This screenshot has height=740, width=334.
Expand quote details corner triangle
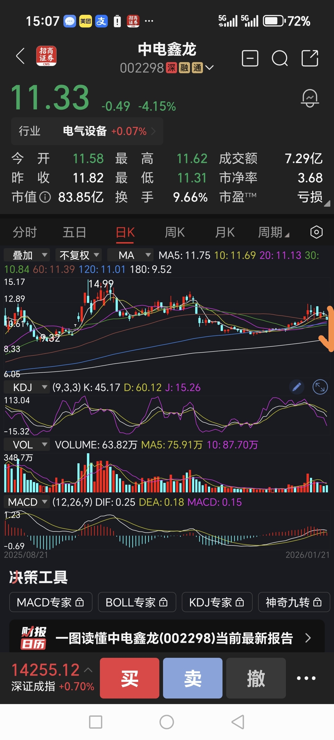(327, 203)
